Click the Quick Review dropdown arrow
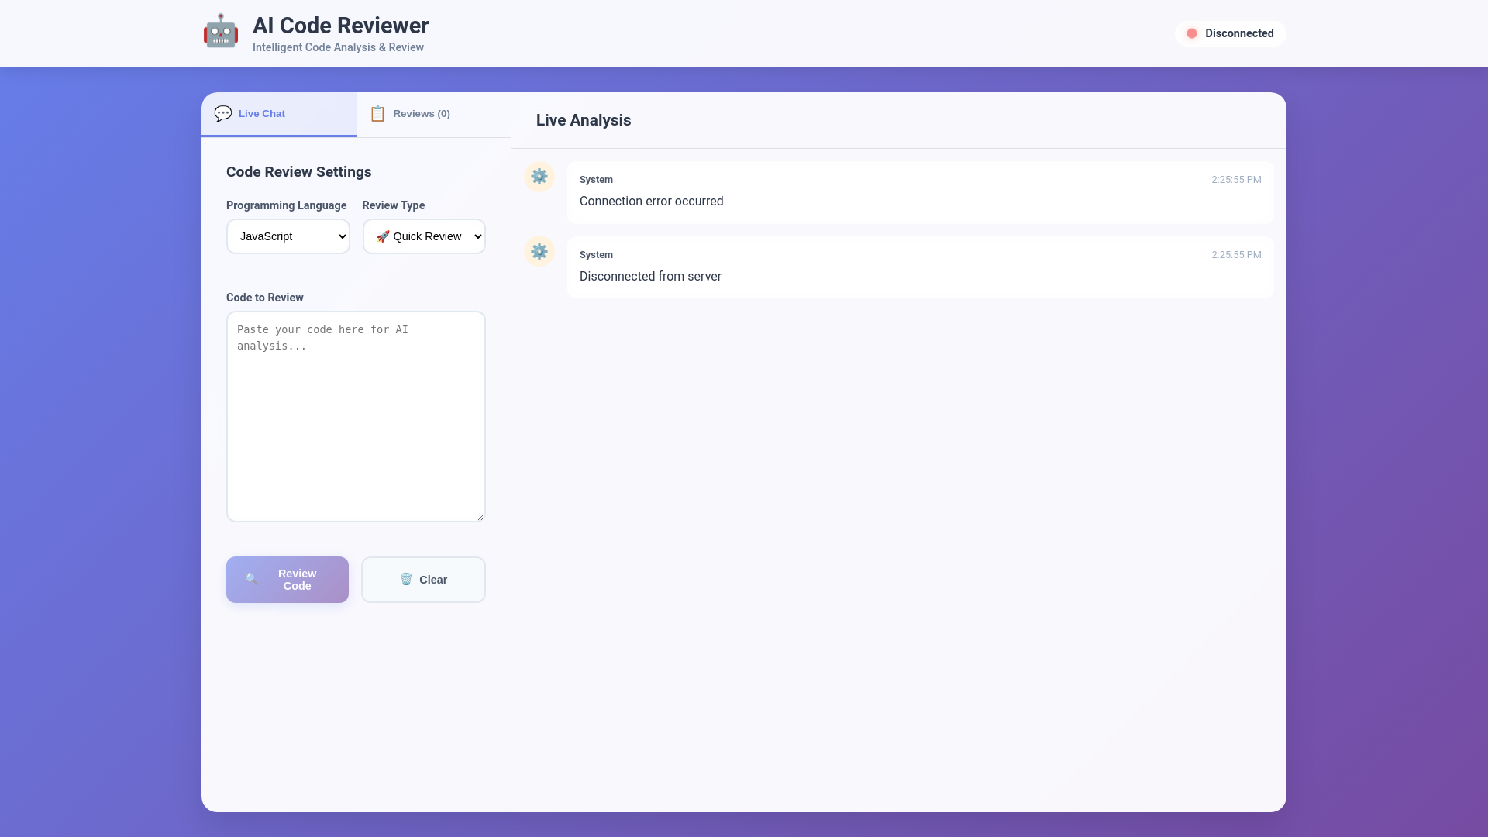Viewport: 1488px width, 837px height. [477, 236]
